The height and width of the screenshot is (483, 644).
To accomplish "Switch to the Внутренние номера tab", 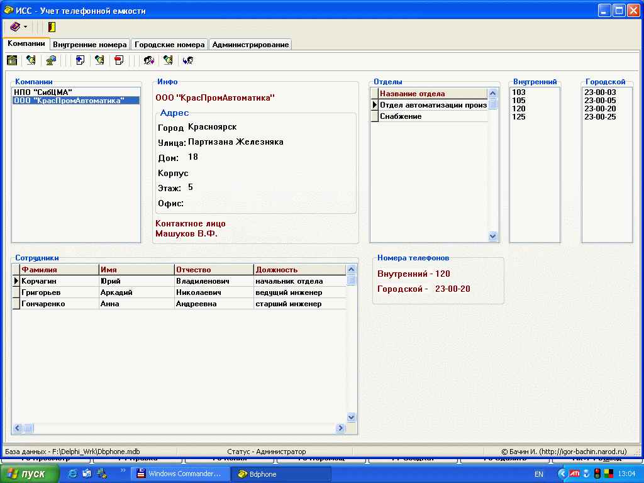I will tap(90, 45).
